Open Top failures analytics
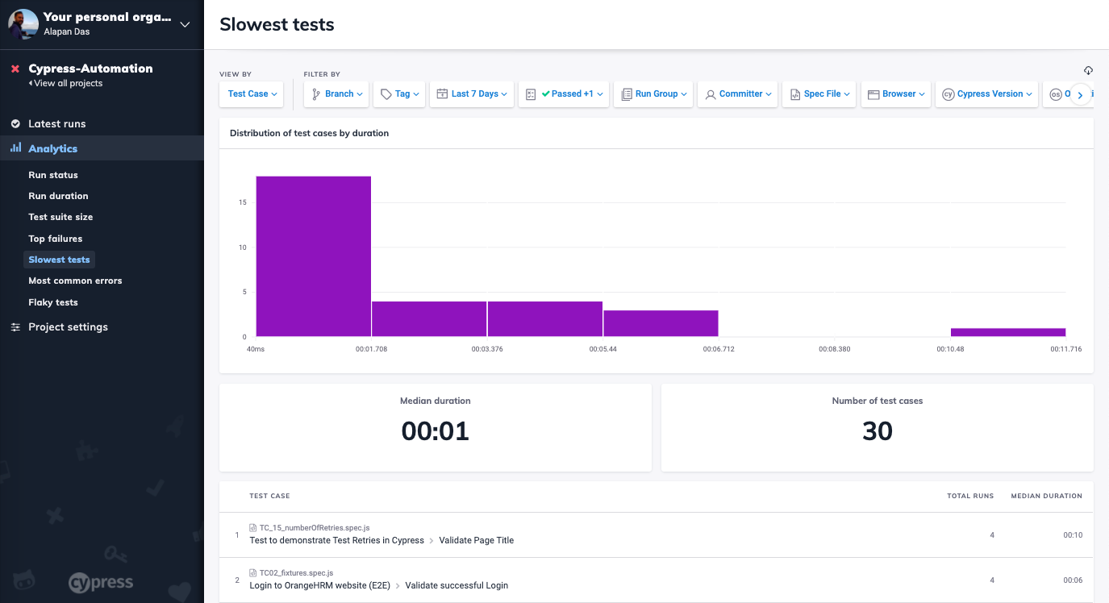 (x=56, y=239)
